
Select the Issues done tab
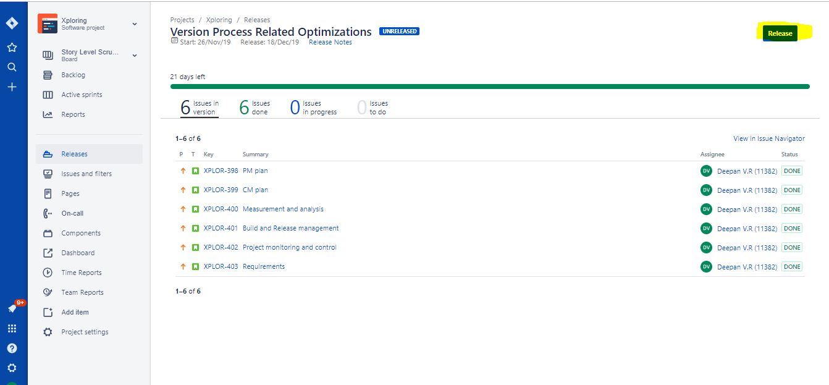[255, 108]
